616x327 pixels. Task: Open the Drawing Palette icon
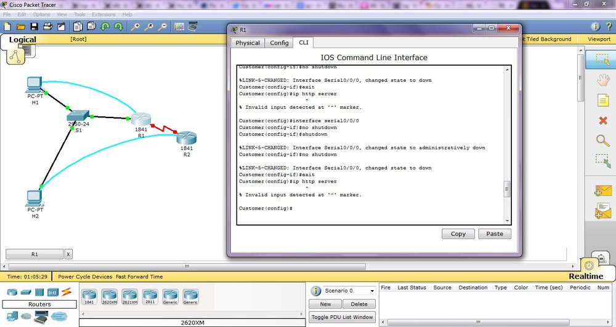tap(179, 26)
